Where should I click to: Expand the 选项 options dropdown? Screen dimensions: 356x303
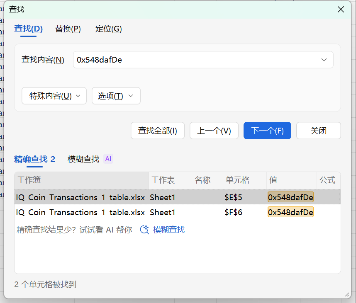(x=116, y=96)
